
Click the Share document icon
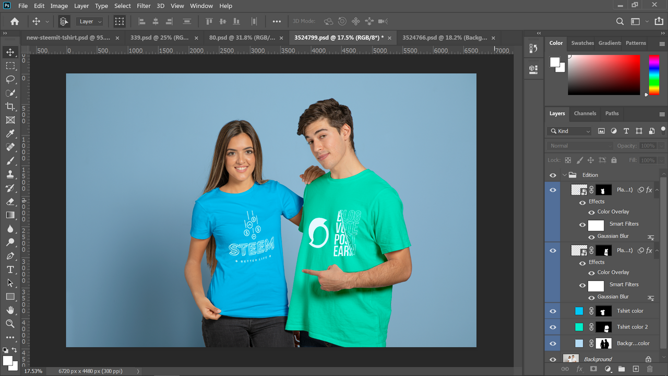[x=659, y=21]
